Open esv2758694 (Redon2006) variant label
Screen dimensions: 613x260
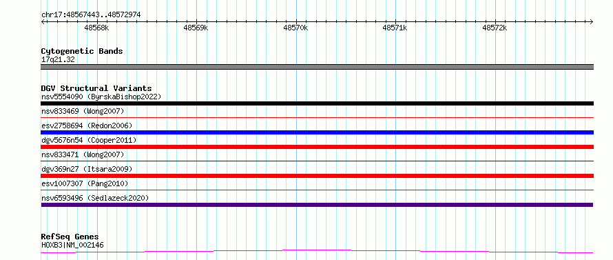[x=87, y=126]
